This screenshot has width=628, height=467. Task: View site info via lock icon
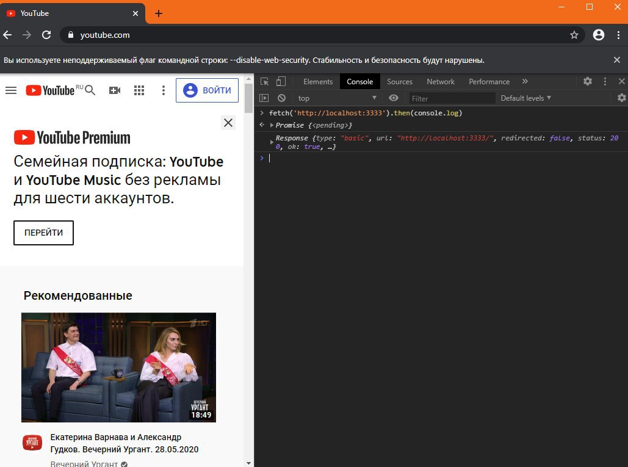tap(71, 35)
